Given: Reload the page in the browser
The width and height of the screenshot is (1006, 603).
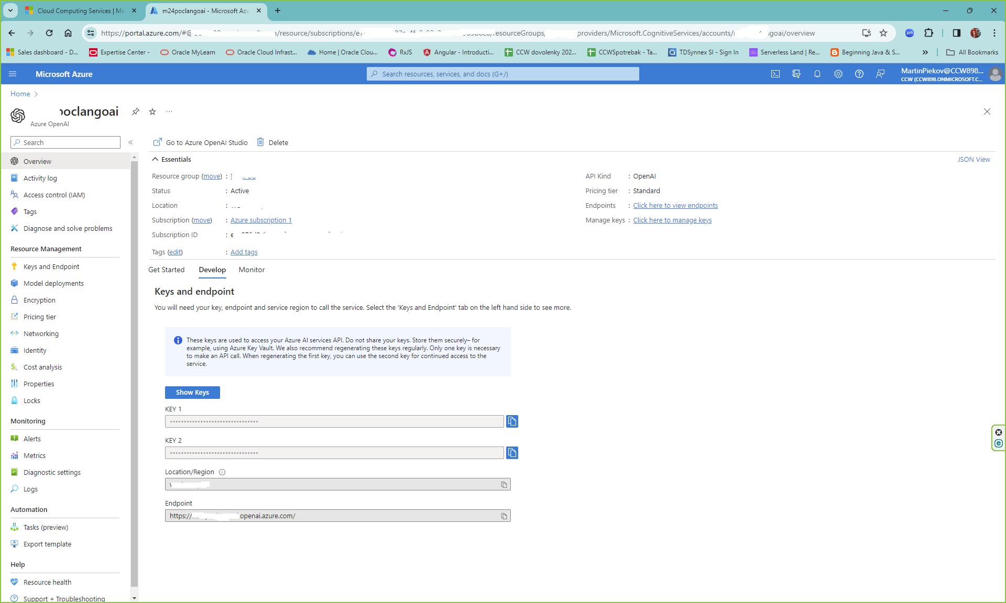Looking at the screenshot, I should click(49, 33).
